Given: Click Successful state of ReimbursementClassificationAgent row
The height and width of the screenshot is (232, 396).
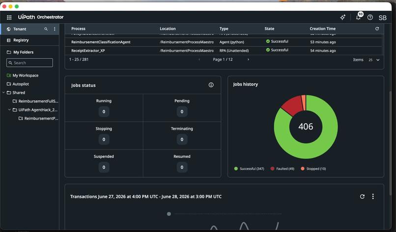Looking at the screenshot, I should [x=277, y=41].
